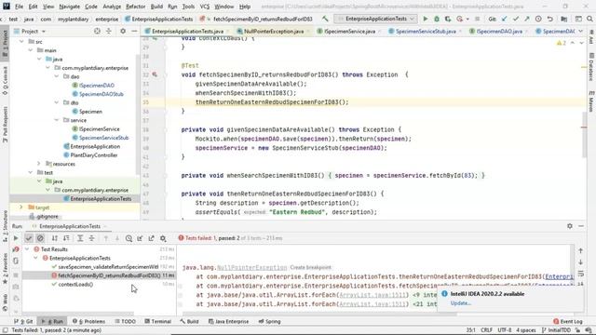Click the NullPointerException link in the stack trace
Screen dimensions: 596x335
pyautogui.click(x=251, y=267)
